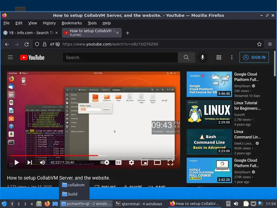Open Linux Tutorial for Beginners thumbnail

[209, 113]
